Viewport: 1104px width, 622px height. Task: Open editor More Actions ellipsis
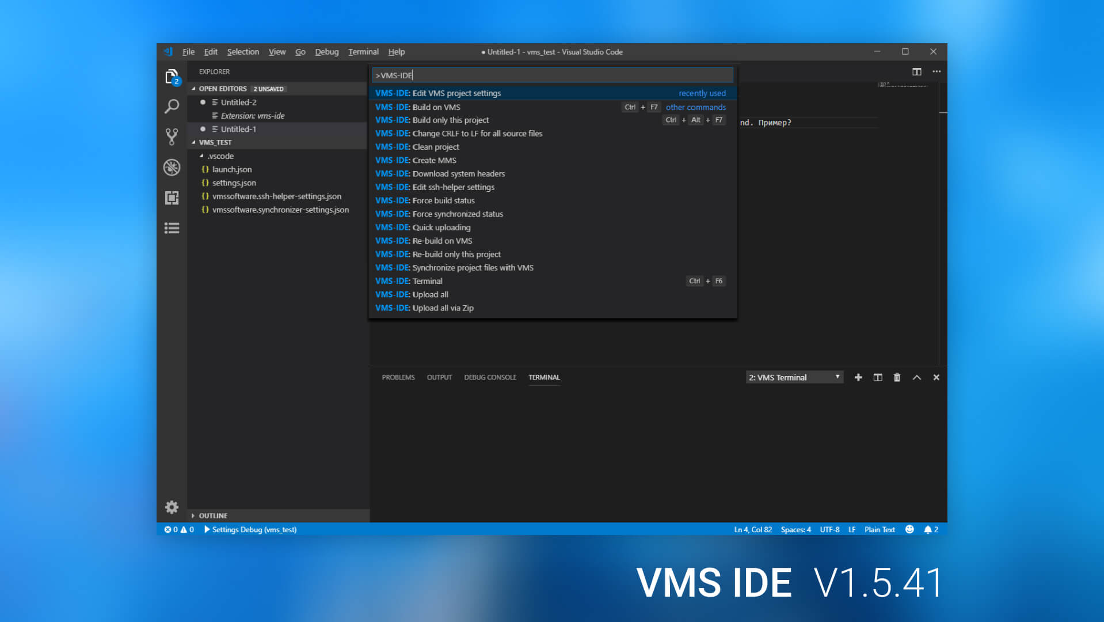pyautogui.click(x=937, y=71)
